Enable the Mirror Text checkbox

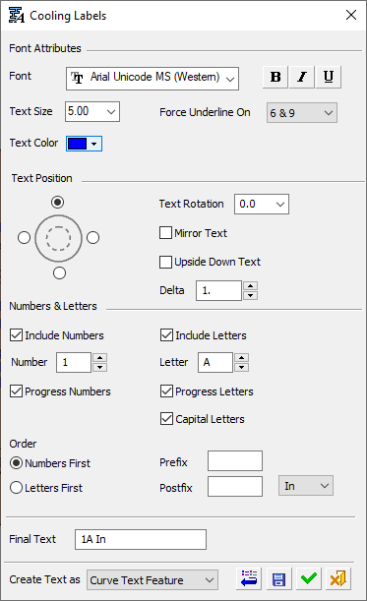[x=165, y=233]
